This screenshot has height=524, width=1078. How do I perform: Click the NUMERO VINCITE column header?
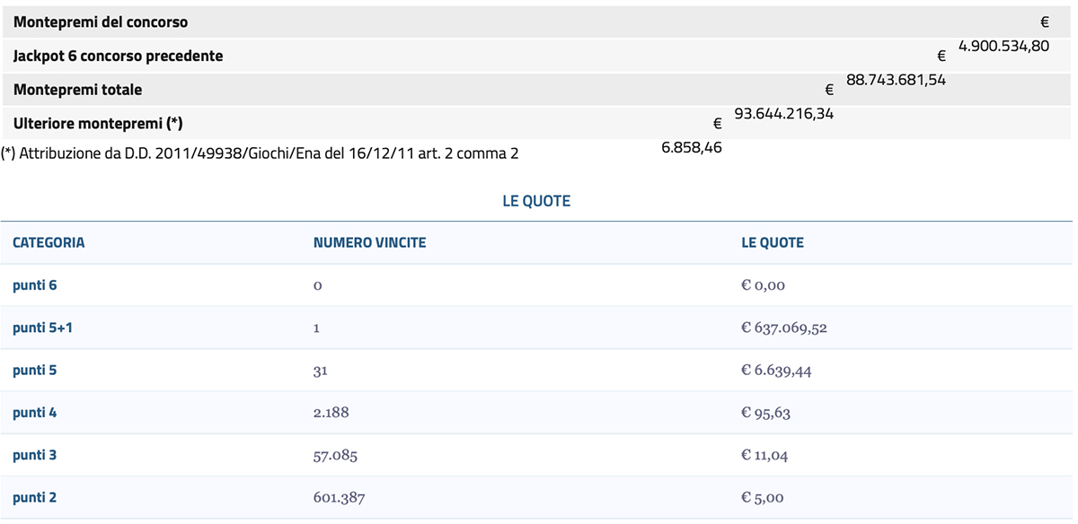point(369,242)
